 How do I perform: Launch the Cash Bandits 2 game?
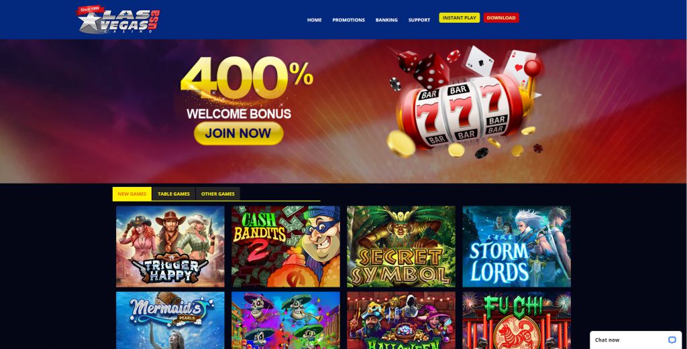point(286,247)
